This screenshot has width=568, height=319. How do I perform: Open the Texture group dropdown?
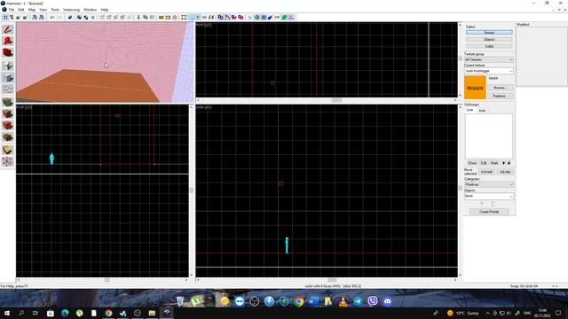tap(489, 59)
